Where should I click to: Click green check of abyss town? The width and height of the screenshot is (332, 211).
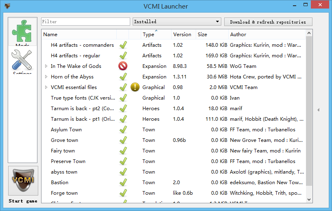(x=123, y=172)
